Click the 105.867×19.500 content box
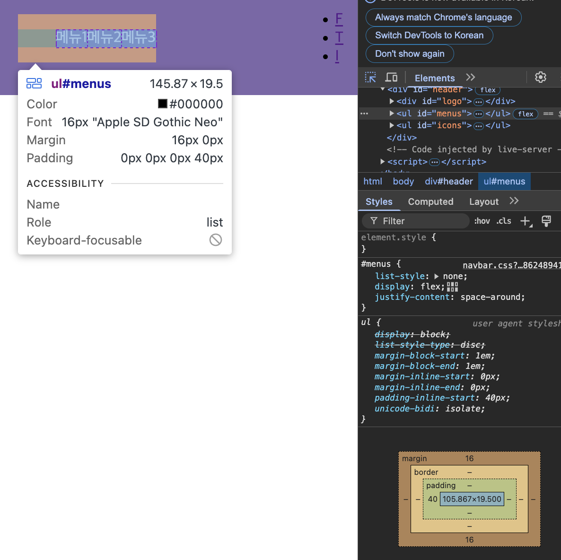 point(472,499)
